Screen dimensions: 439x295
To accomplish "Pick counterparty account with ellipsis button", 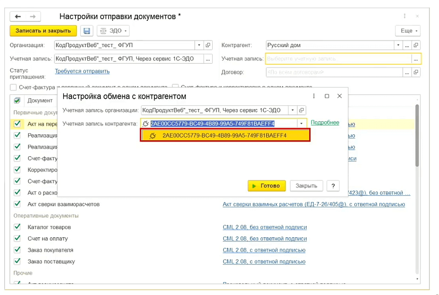I will pos(416,59).
